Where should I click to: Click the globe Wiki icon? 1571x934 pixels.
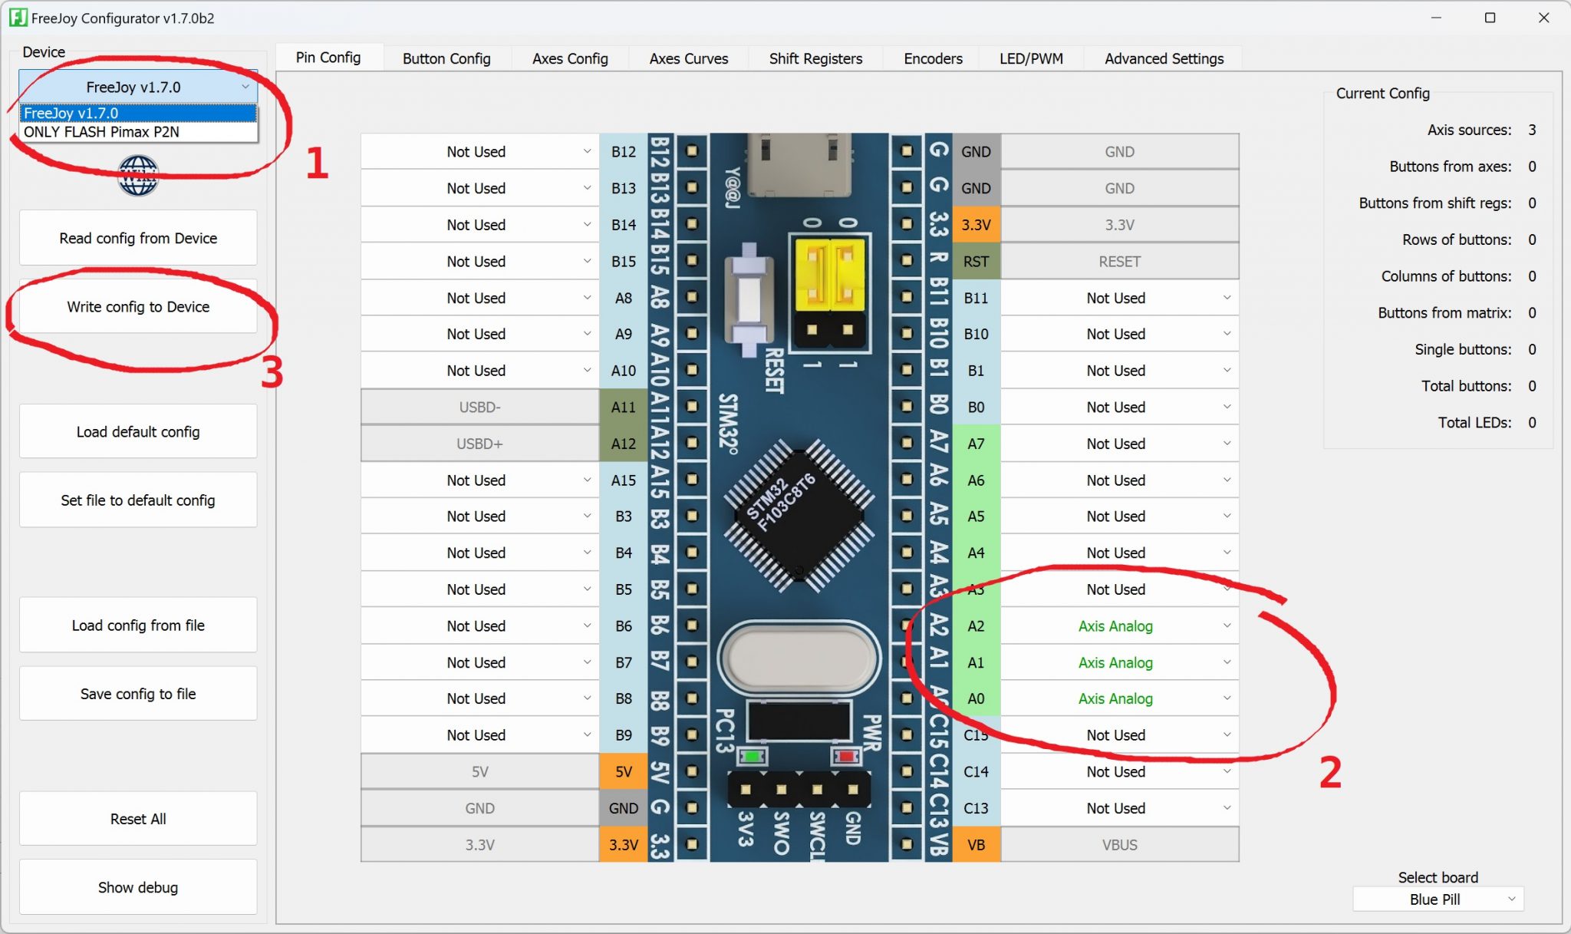(x=138, y=176)
